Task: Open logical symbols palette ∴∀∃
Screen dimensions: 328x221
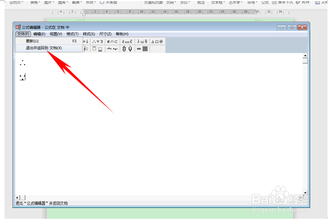Action: pos(98,42)
